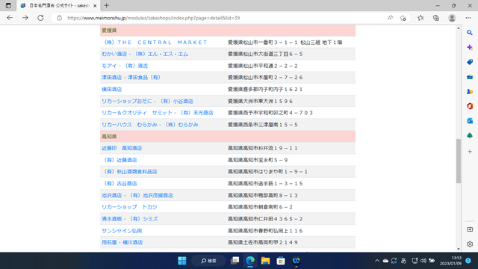Open Task View on the taskbar

click(x=235, y=261)
